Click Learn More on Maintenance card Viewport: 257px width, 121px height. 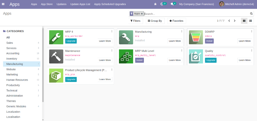(x=105, y=60)
